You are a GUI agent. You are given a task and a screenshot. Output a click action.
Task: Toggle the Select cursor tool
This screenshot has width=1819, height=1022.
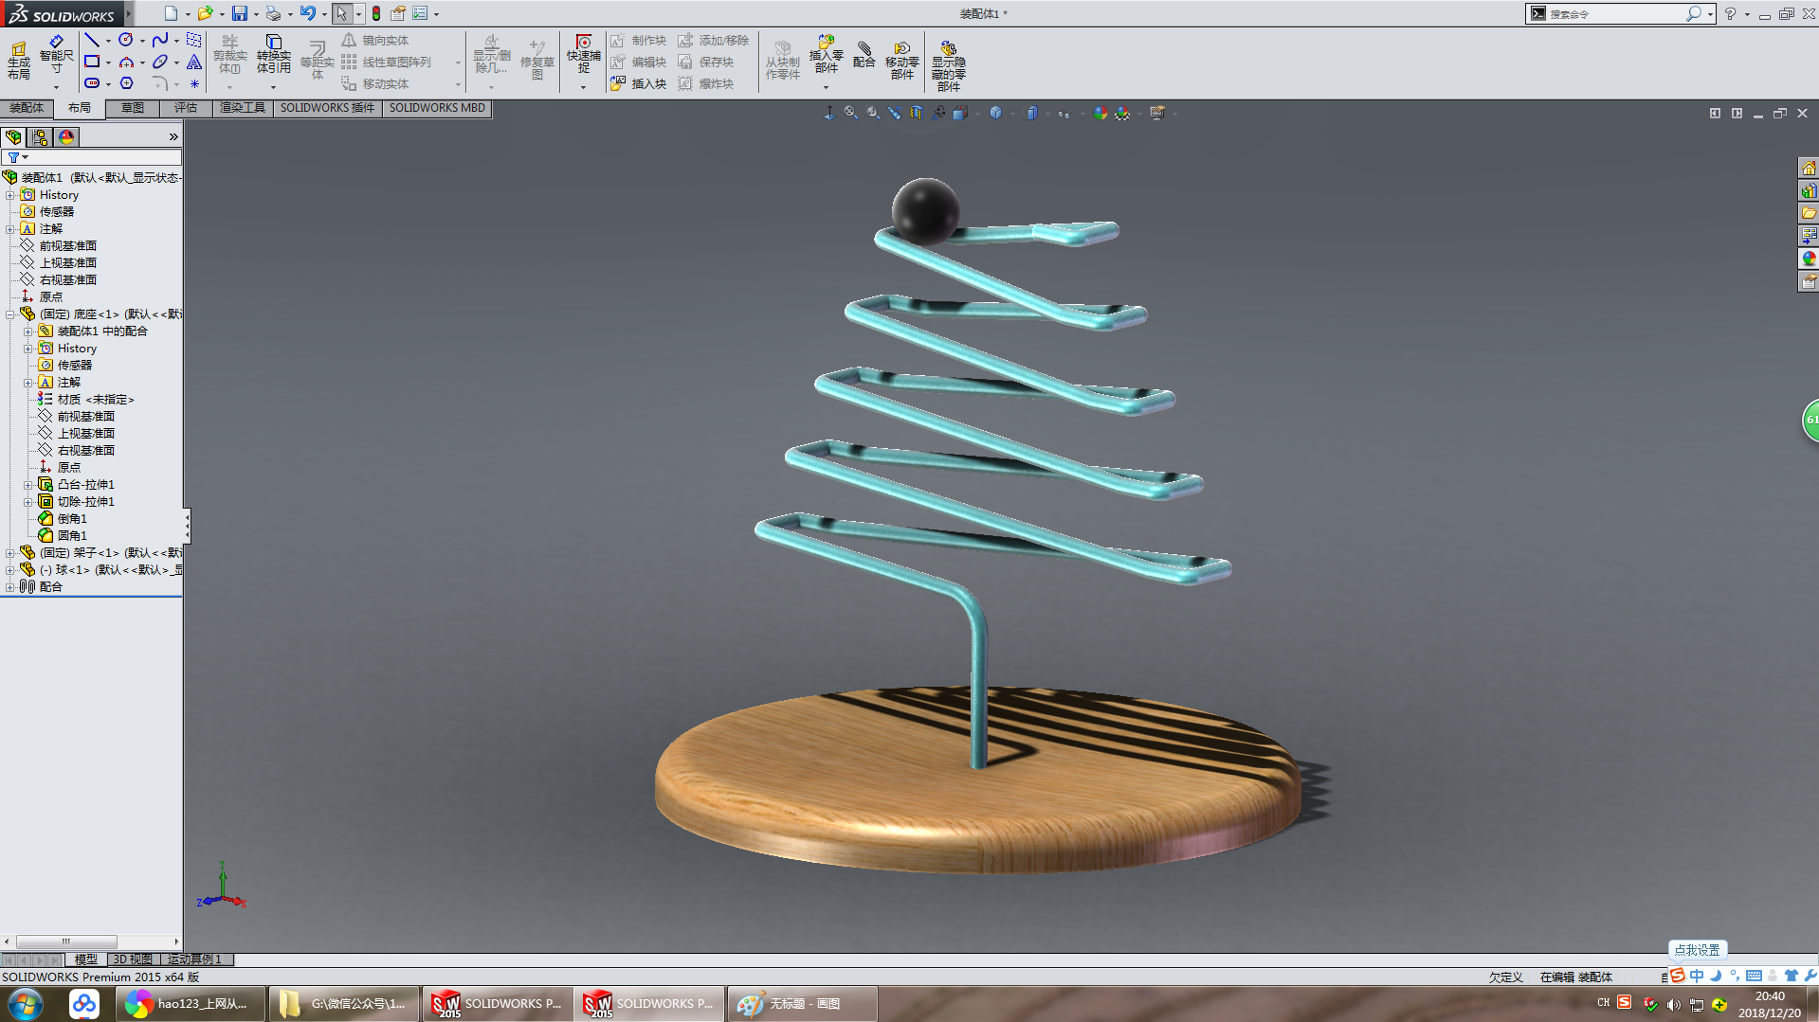[341, 13]
